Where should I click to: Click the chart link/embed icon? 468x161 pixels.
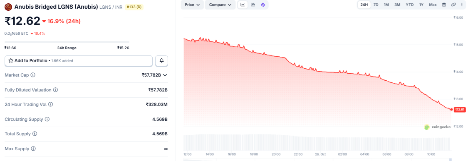tap(453, 5)
